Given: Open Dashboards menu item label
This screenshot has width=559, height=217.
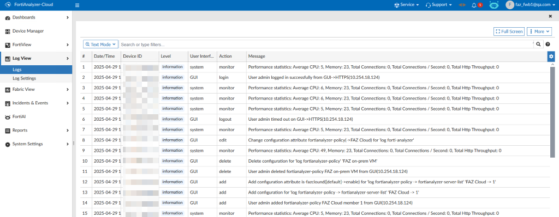Looking at the screenshot, I should pyautogui.click(x=23, y=17).
